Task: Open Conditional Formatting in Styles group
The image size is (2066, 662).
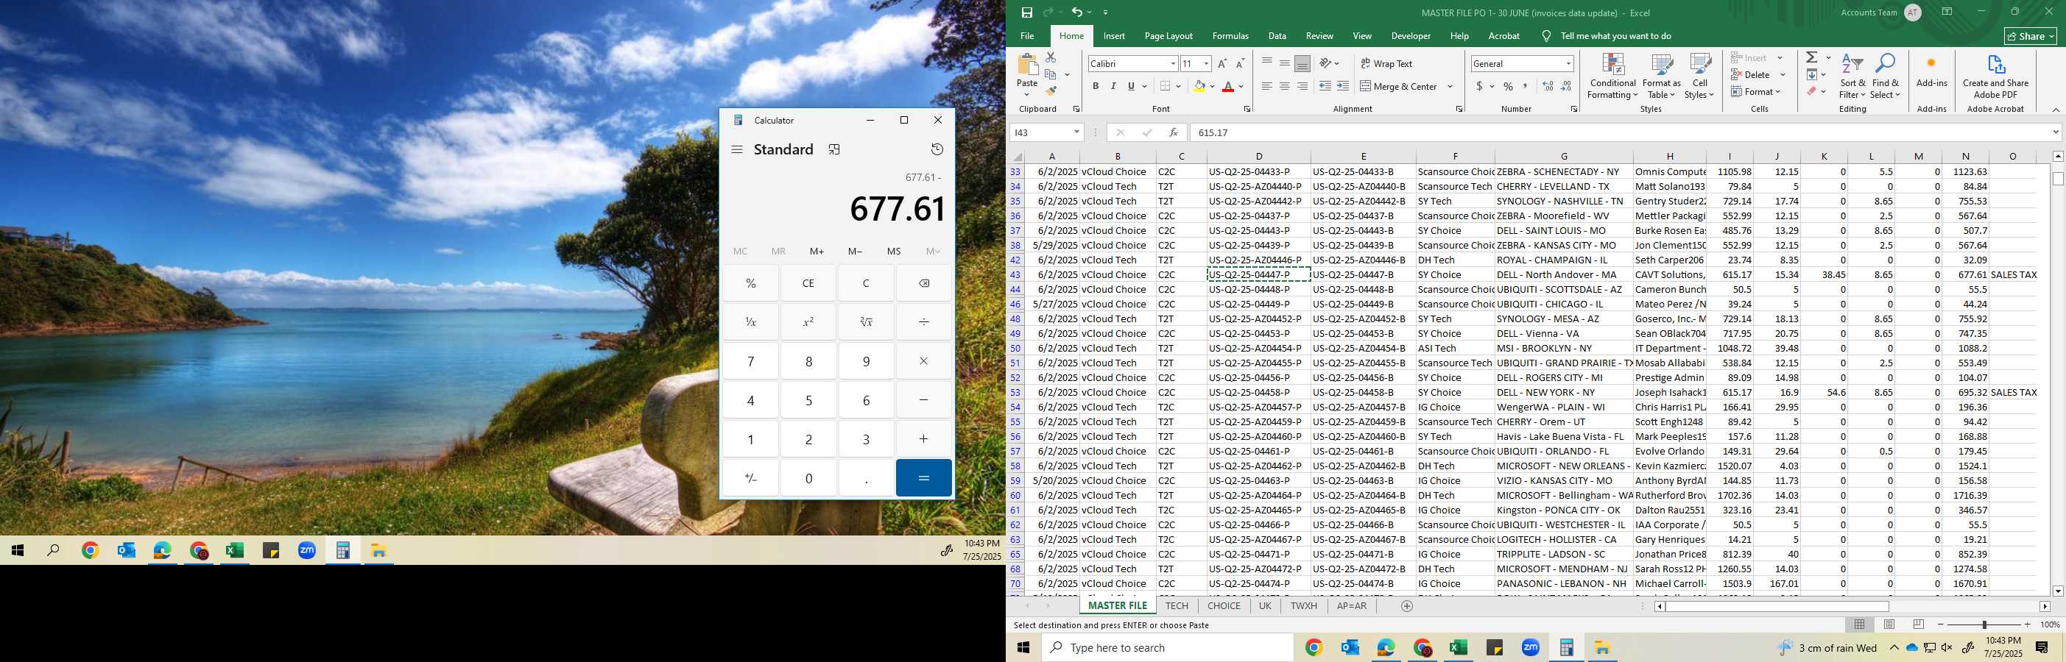Action: point(1613,77)
